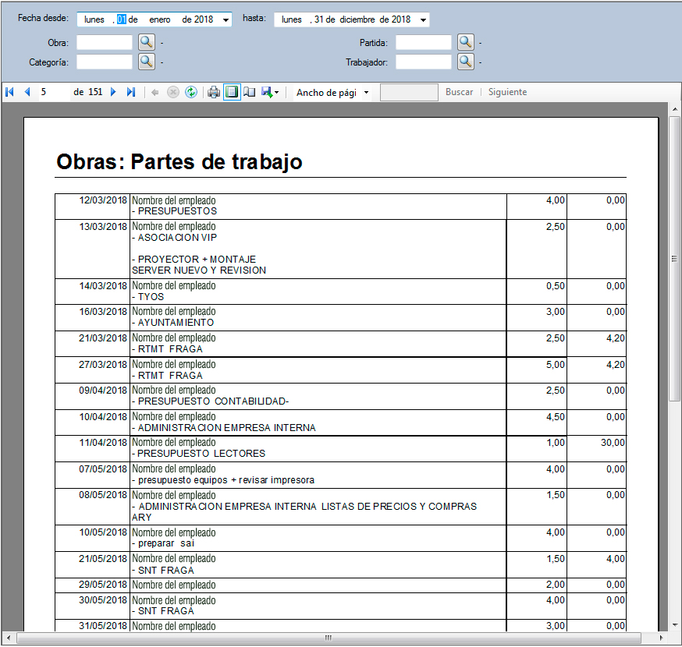Click the Trabajador input field

(x=424, y=62)
